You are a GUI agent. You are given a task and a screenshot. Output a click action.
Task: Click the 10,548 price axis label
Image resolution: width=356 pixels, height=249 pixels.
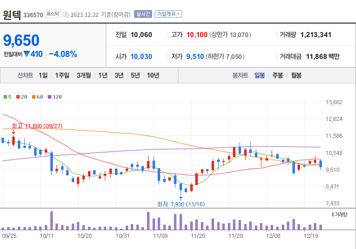pyautogui.click(x=334, y=153)
